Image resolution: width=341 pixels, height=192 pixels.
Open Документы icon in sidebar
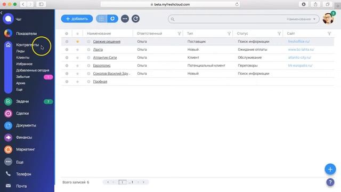[8, 125]
